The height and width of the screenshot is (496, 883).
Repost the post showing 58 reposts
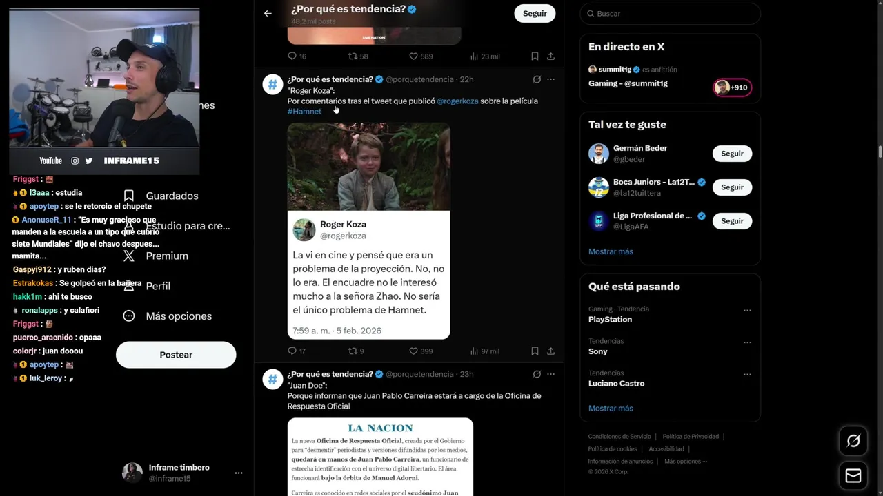[358, 56]
